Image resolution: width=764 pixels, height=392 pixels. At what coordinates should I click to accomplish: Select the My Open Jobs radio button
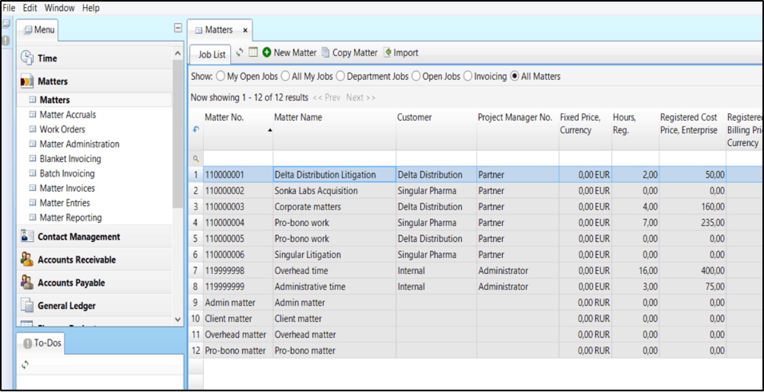[220, 76]
